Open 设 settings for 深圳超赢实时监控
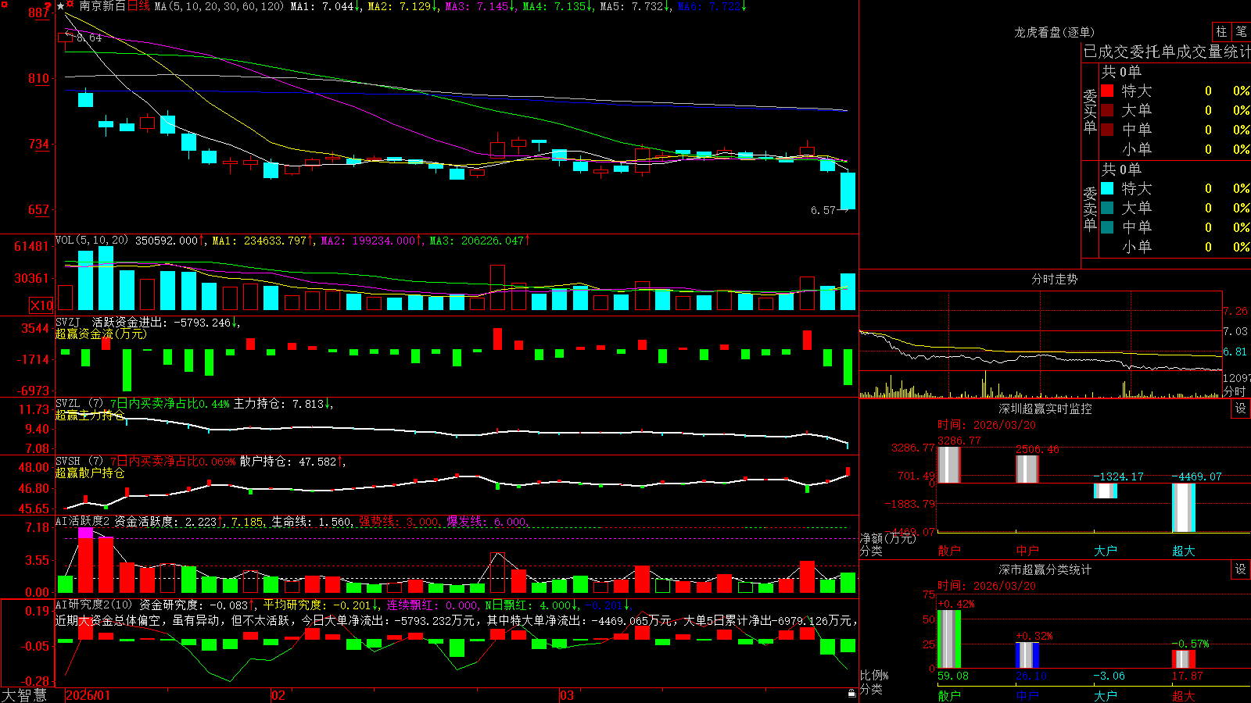Image resolution: width=1251 pixels, height=703 pixels. [1241, 409]
